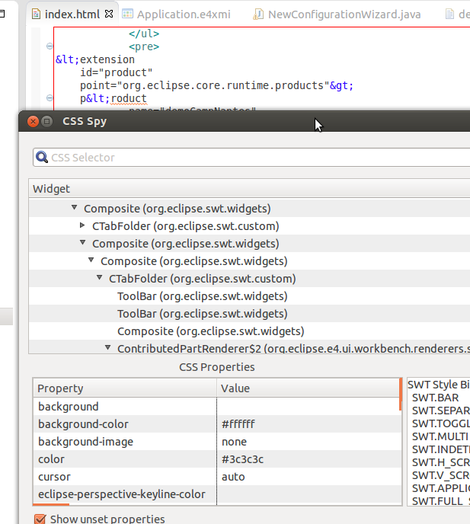
Task: Click the magnifier icon in CSS Selector field
Action: [x=42, y=157]
